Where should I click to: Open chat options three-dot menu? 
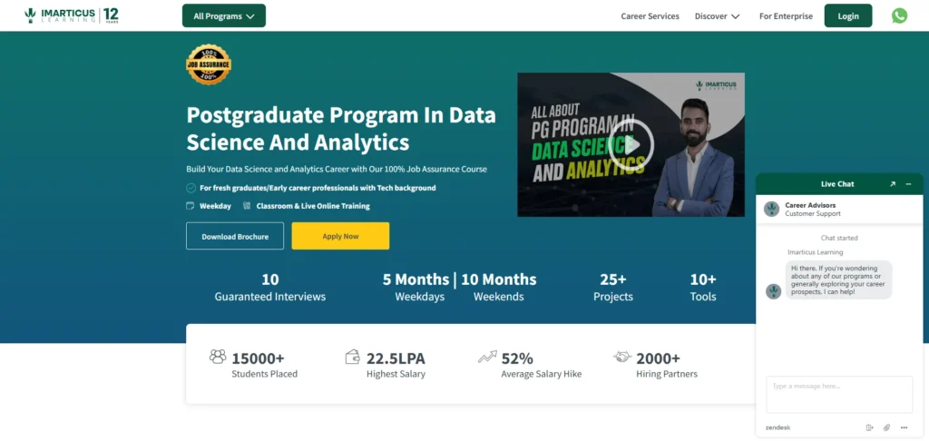tap(904, 427)
